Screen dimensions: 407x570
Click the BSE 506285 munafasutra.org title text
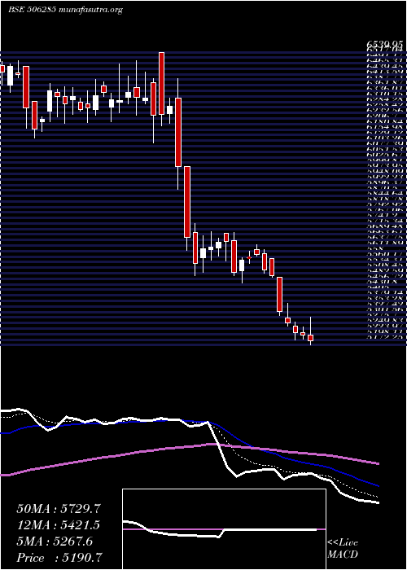(65, 10)
